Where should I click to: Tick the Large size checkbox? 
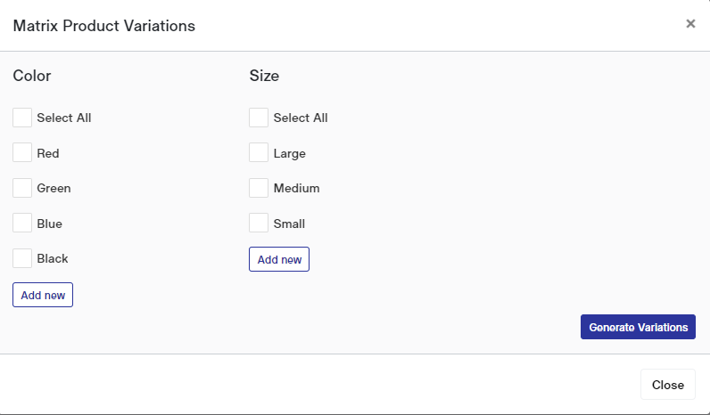[x=259, y=153]
